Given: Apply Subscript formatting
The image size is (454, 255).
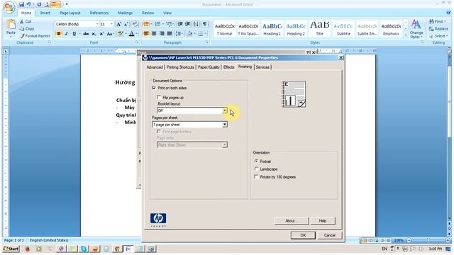Looking at the screenshot, I should point(94,34).
